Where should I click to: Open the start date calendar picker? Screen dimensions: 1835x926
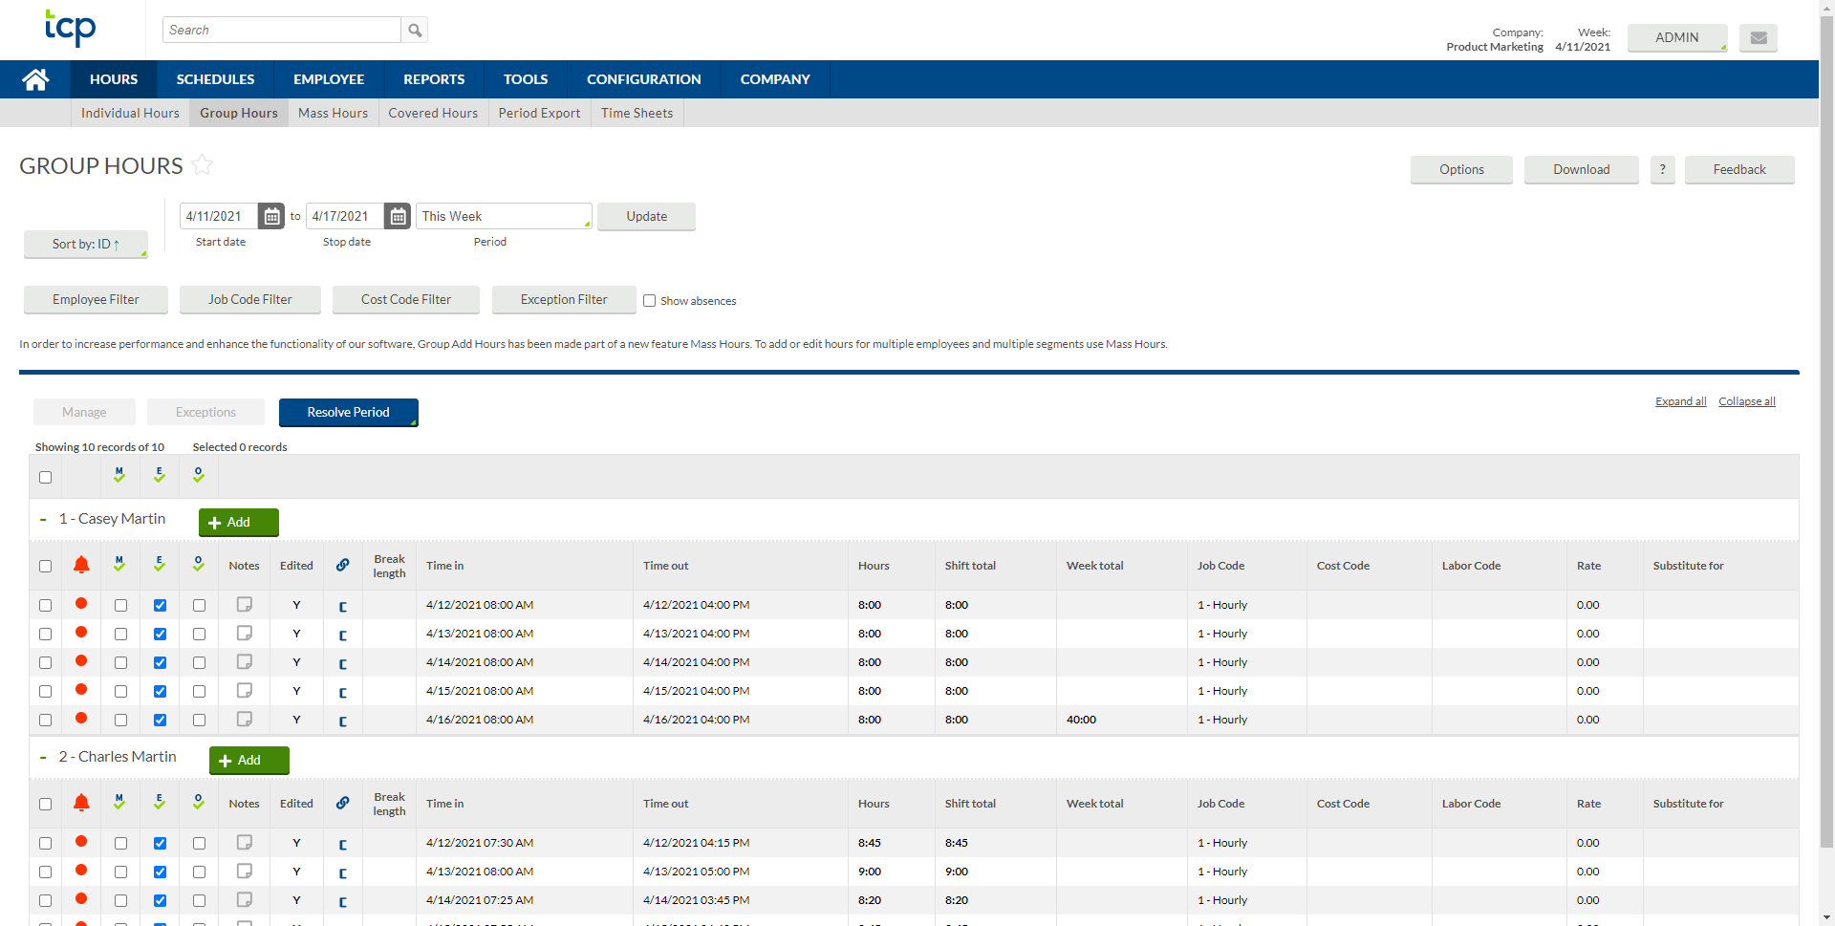tap(271, 216)
